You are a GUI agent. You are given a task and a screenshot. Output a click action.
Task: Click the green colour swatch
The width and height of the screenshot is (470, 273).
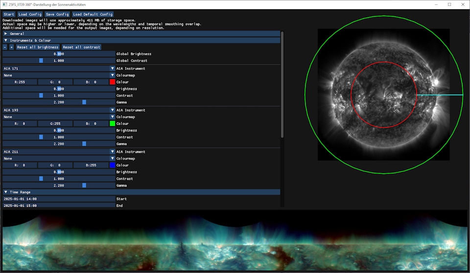[113, 124]
